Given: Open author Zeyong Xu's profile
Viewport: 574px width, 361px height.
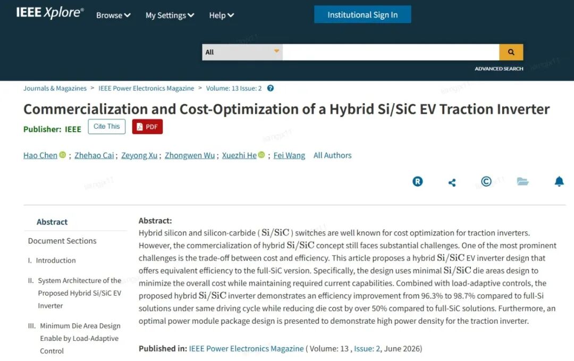Looking at the screenshot, I should [x=139, y=155].
